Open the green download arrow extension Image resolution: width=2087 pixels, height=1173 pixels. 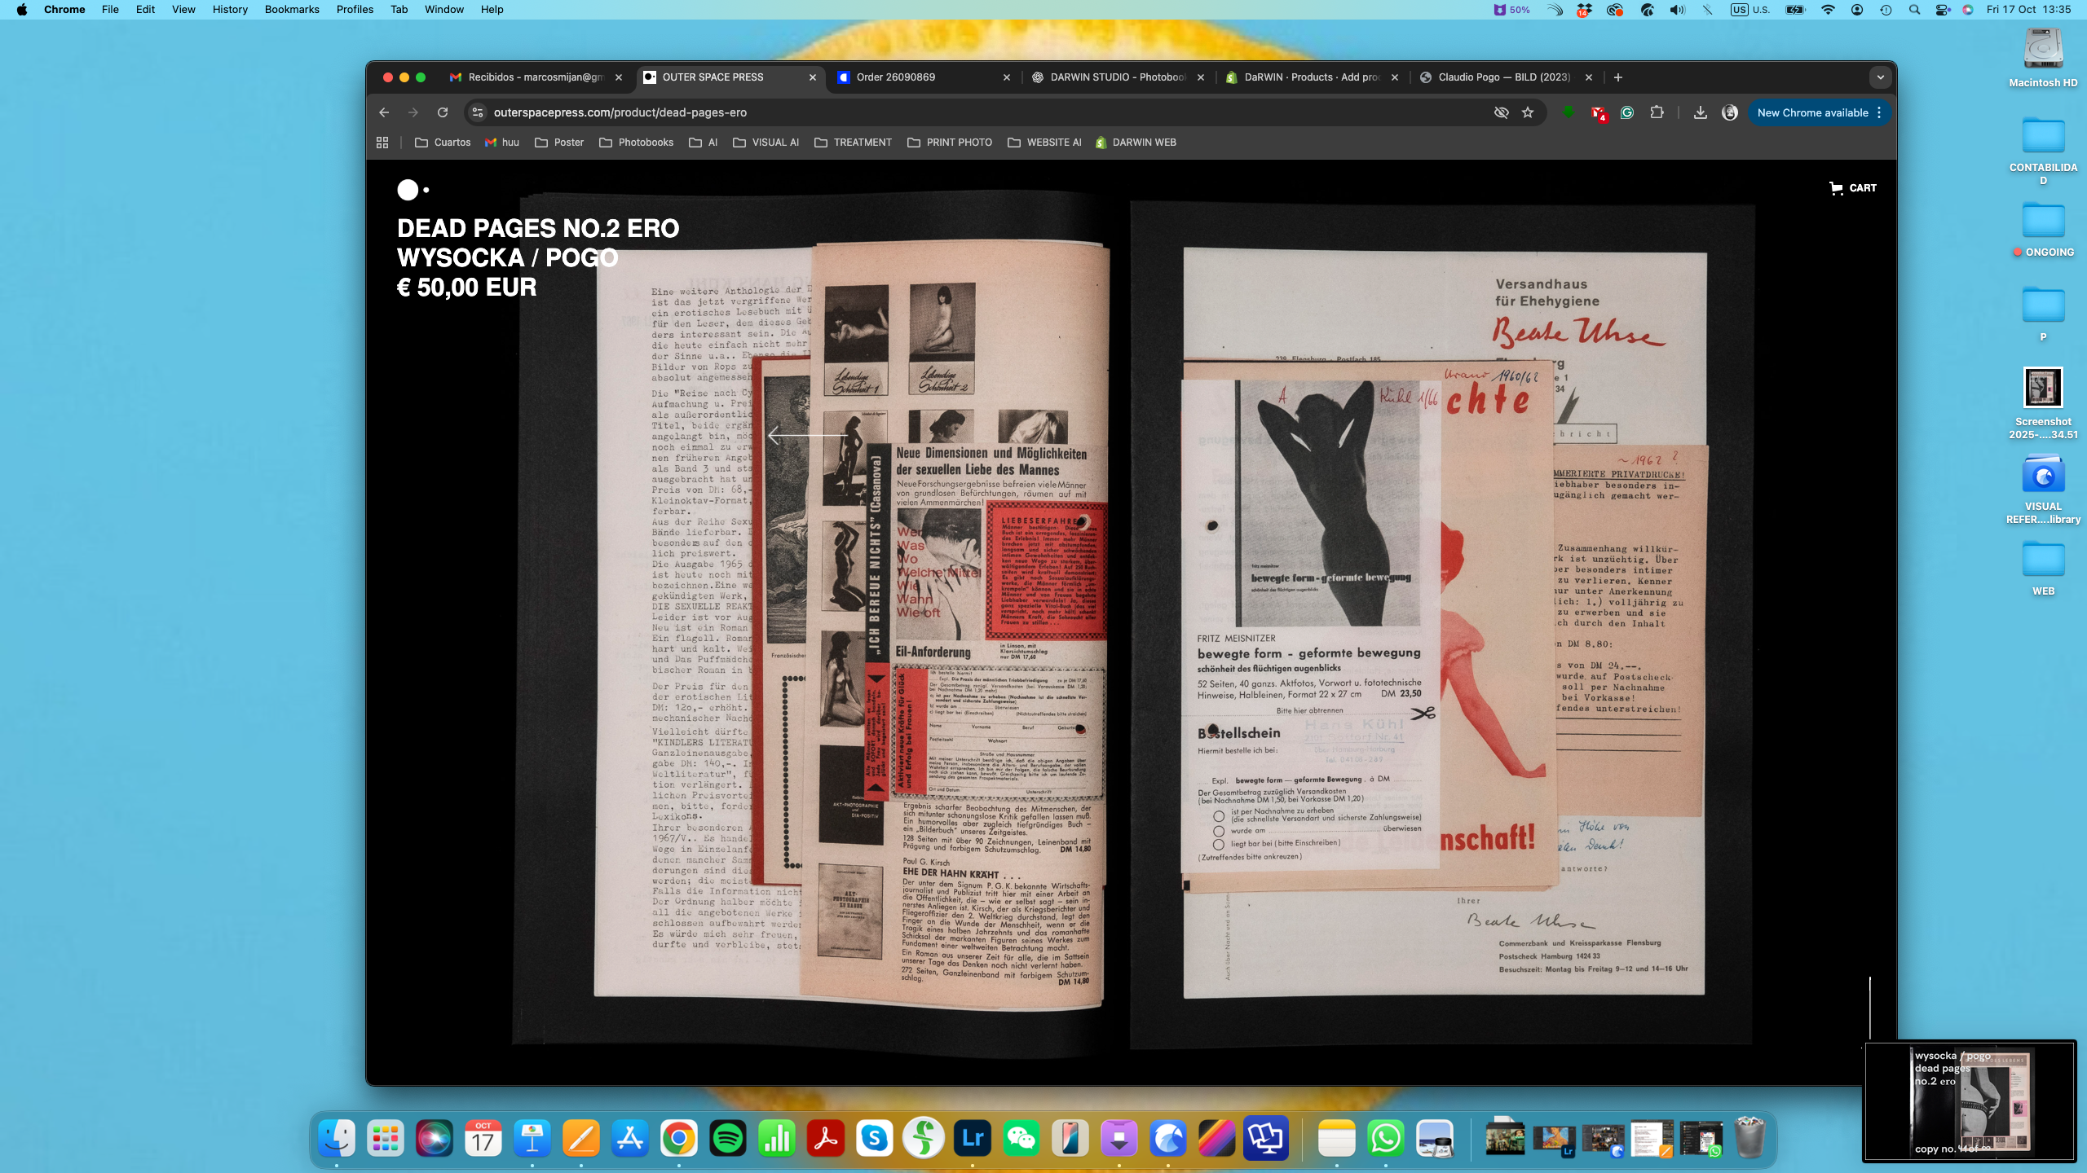point(1569,112)
